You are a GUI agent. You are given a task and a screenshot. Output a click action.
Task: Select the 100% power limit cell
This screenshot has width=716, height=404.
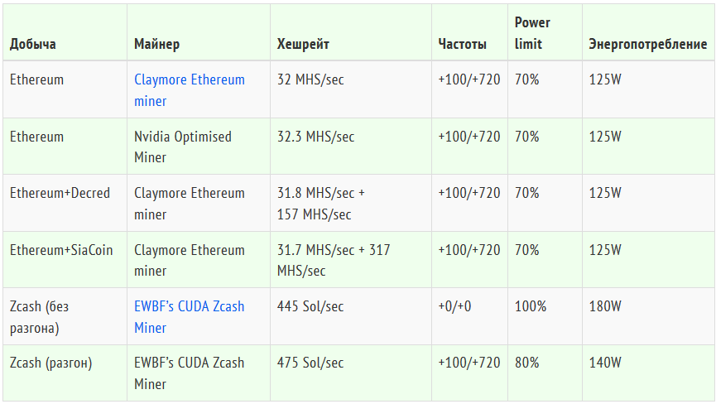531,306
